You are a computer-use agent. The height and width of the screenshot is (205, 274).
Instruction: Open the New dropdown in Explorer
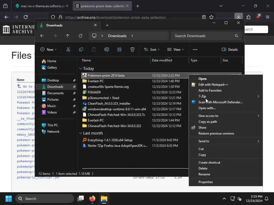point(48,49)
